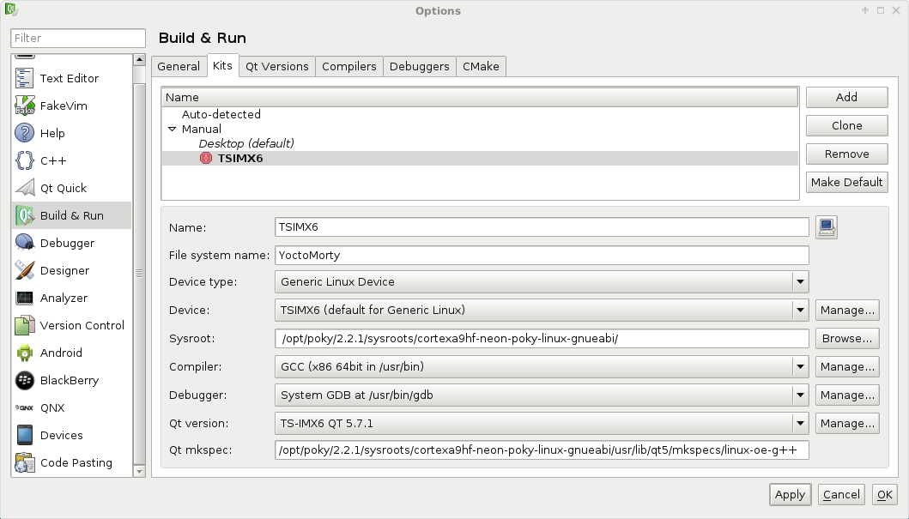Viewport: 909px width, 519px height.
Task: Click the Build & Run icon
Action: pyautogui.click(x=24, y=215)
